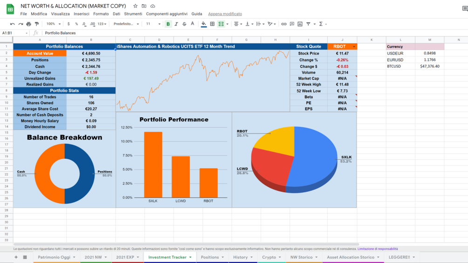The image size is (468, 263).
Task: Toggle bold formatting
Action: 168,24
